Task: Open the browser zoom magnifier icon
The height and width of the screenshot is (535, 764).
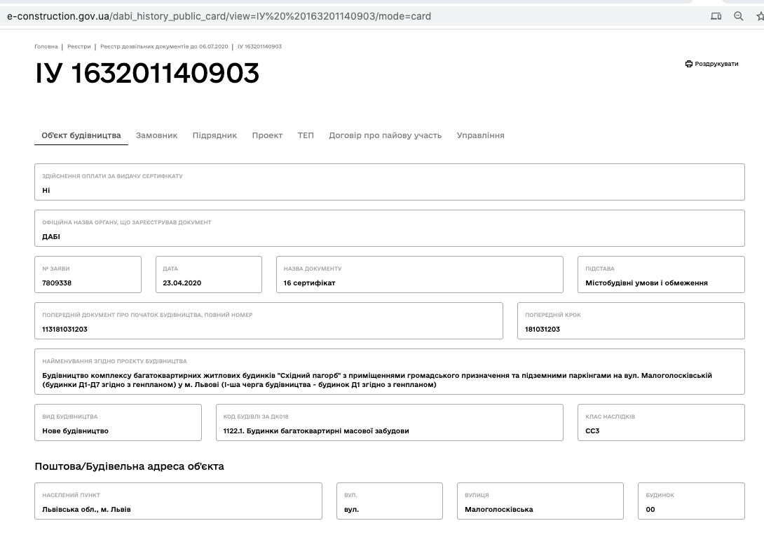Action: pos(739,16)
